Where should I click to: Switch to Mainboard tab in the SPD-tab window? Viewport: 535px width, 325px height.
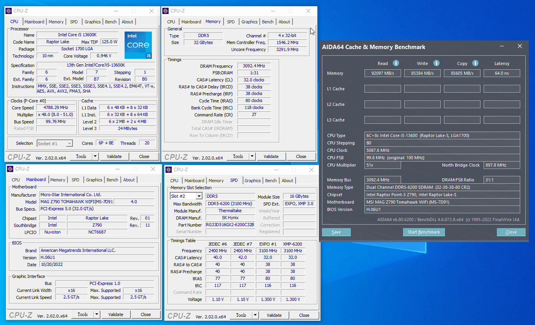[x=194, y=181]
